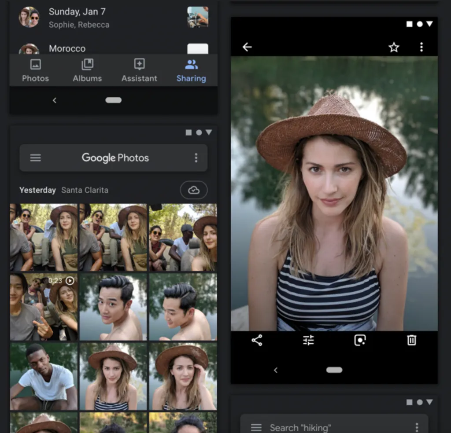Play the 0:23 video thumbnail
Viewport: 451px width, 433px height.
[44, 307]
